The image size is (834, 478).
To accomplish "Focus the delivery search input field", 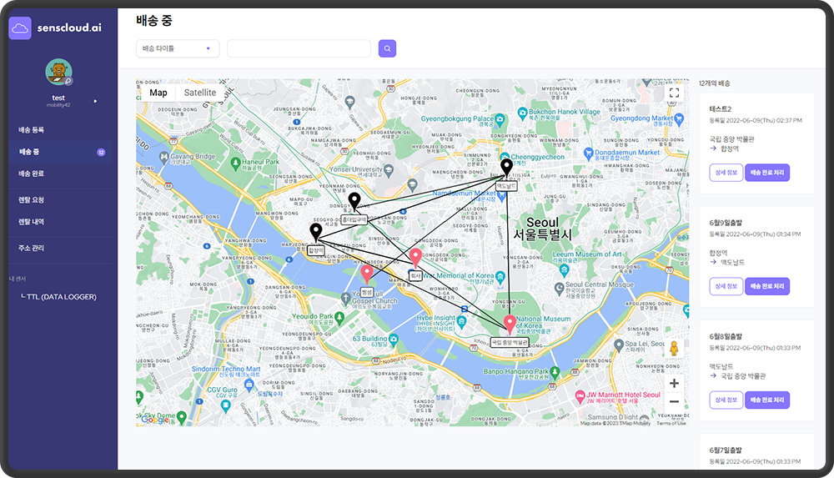I will click(299, 48).
